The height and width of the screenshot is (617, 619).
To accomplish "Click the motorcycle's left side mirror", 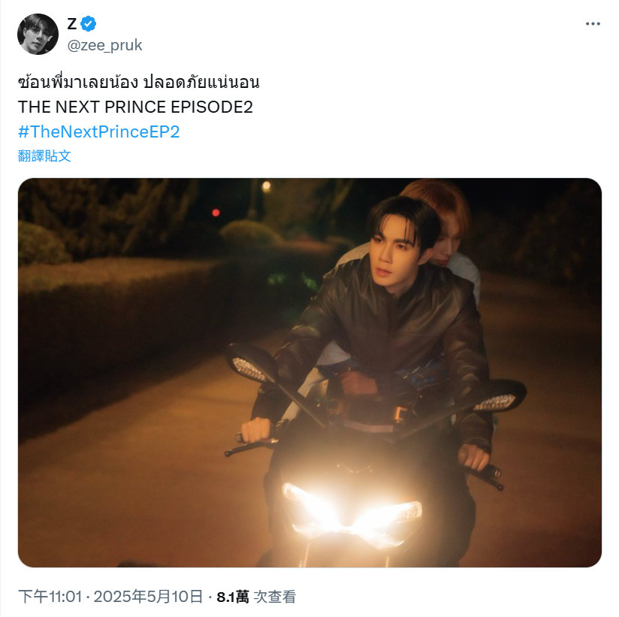I will click(250, 363).
